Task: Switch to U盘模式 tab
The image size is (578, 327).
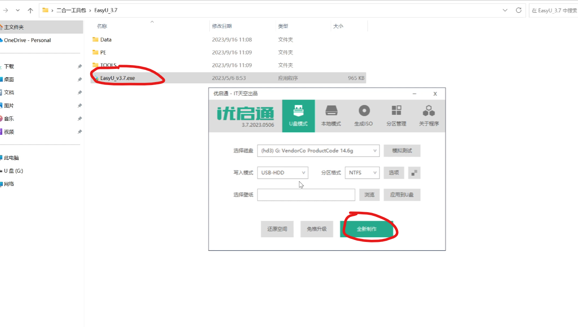Action: 298,116
